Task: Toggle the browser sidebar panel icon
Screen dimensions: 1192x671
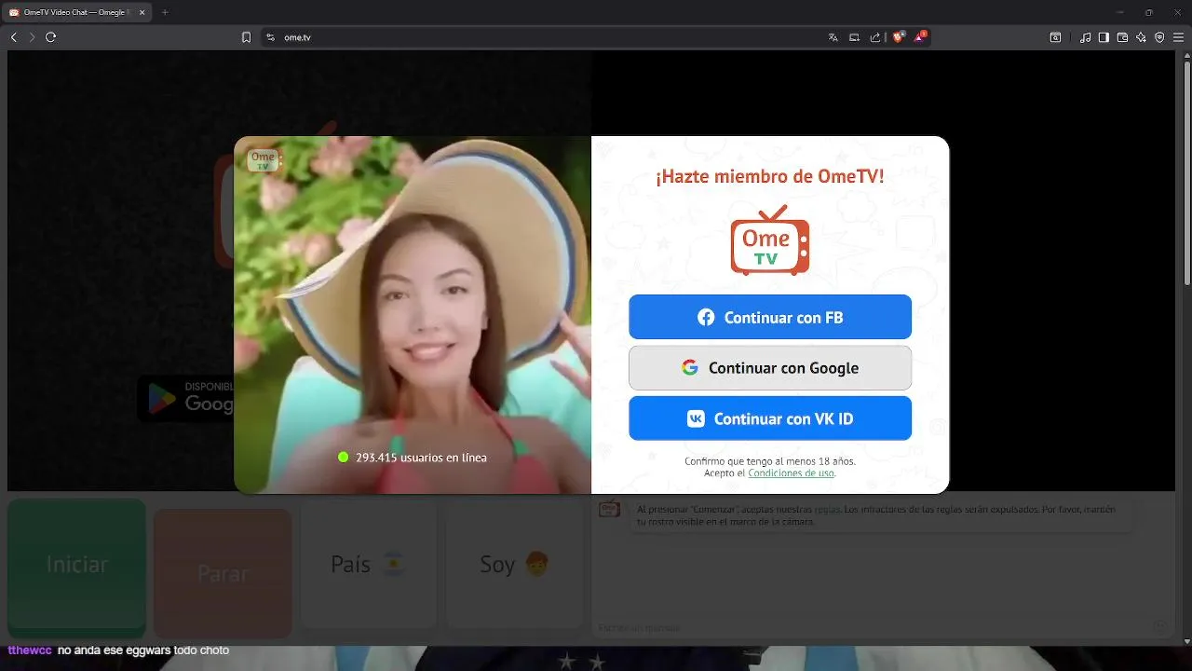Action: pyautogui.click(x=1104, y=37)
